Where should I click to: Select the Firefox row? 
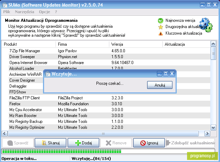106,104
